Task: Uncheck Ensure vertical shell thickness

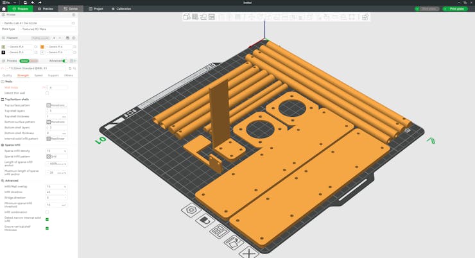Action: pos(47,228)
